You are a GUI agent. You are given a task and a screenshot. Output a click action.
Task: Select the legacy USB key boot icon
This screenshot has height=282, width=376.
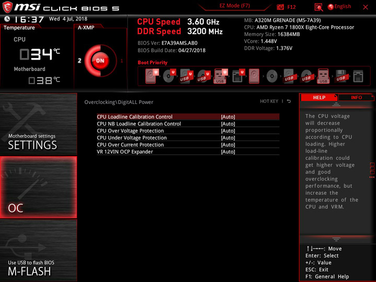(323, 76)
